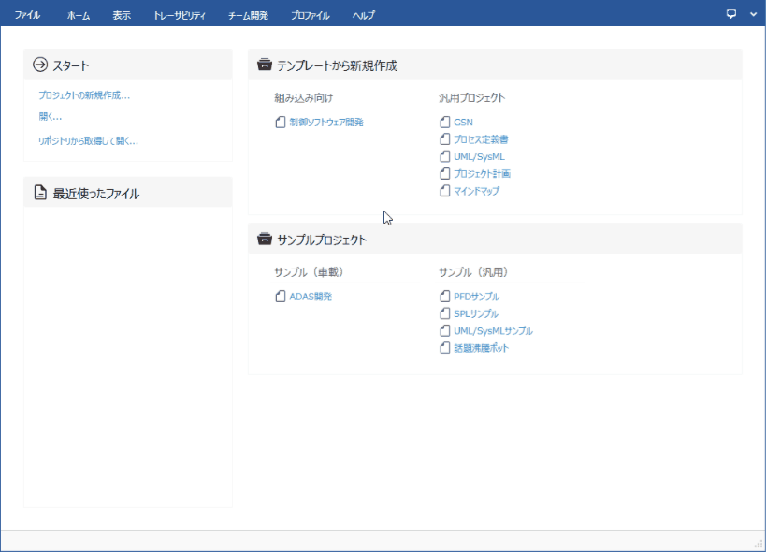The height and width of the screenshot is (552, 766).
Task: Open the SPLサンプル project
Action: click(476, 313)
